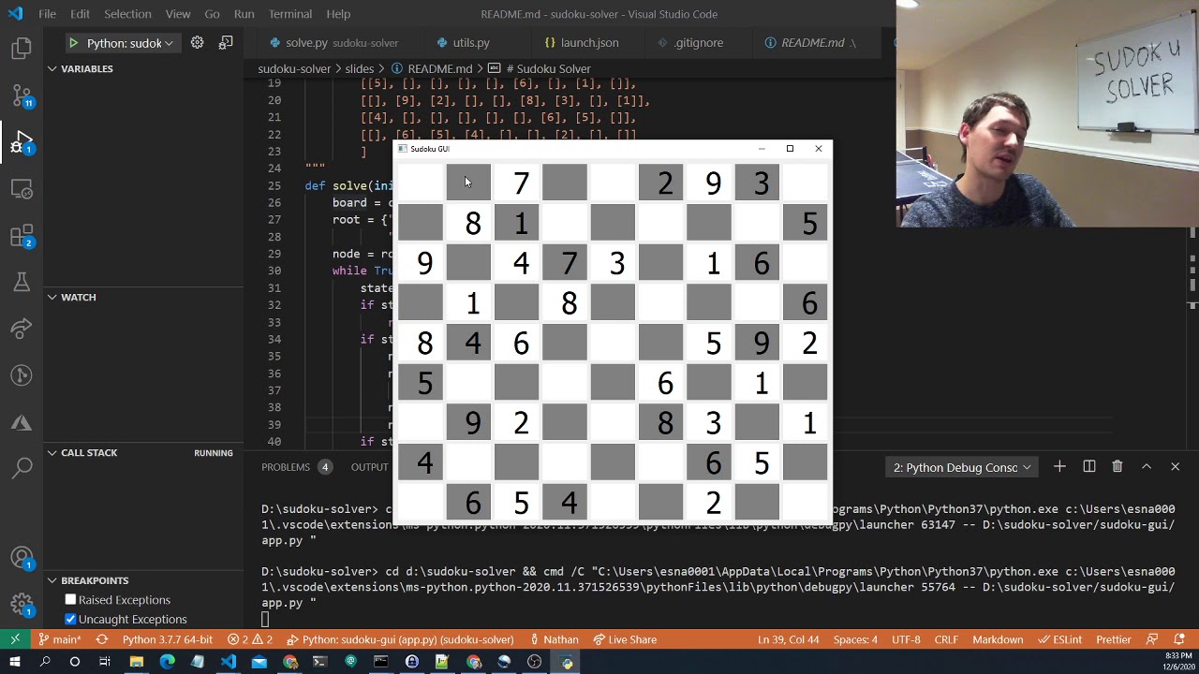Open Task View on the taskbar
Screen dimensions: 1199x674
[x=105, y=663]
